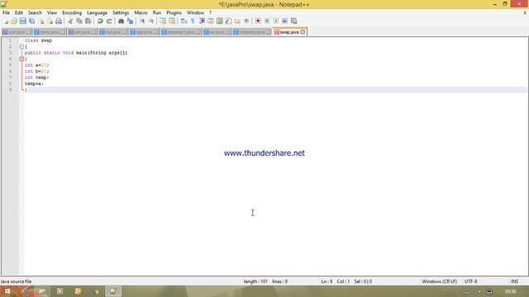Click the Save Recorded Macro icon
Viewport: 529px width, 297px height.
[294, 21]
